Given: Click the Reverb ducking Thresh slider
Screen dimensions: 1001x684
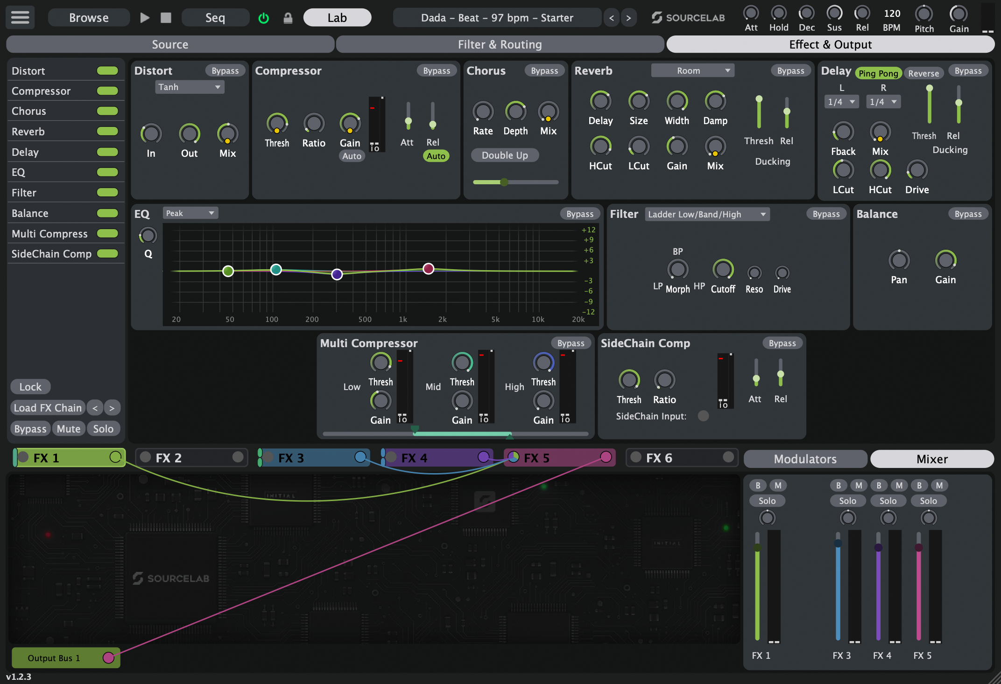Looking at the screenshot, I should coord(759,112).
